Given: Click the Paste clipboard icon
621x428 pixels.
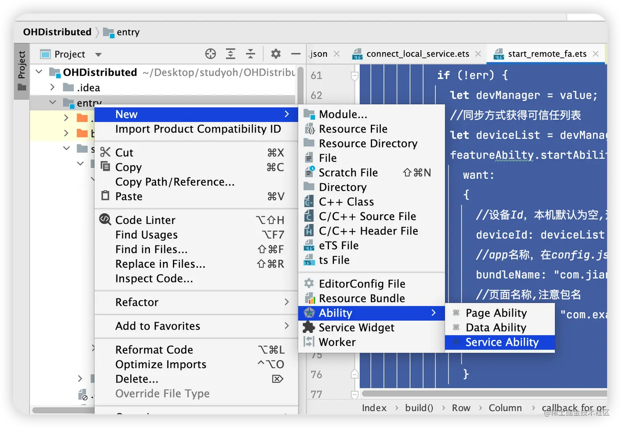Looking at the screenshot, I should 106,195.
